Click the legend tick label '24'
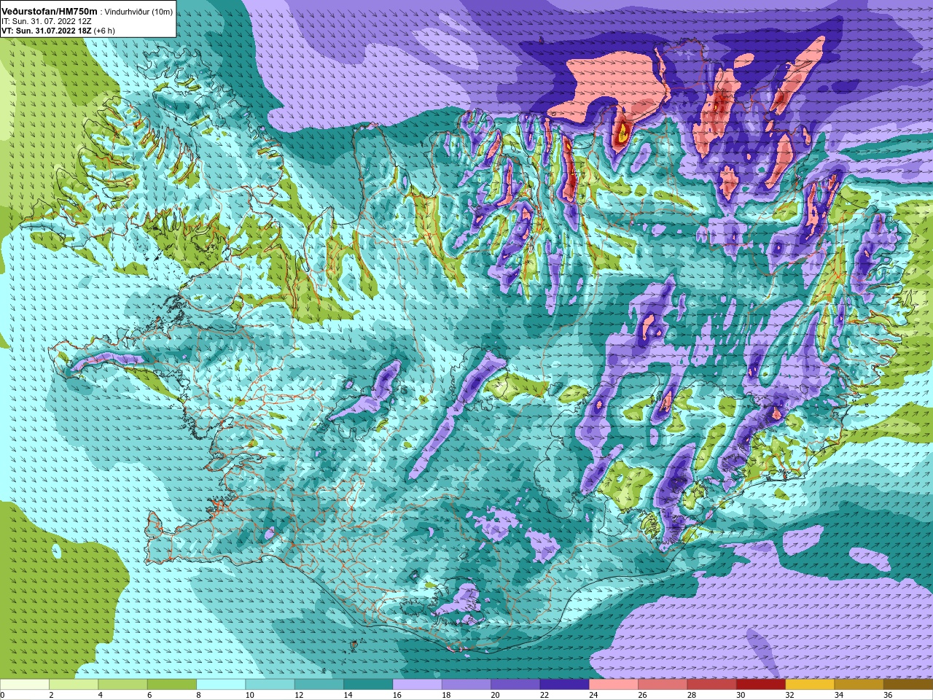Screen dimensions: 933x700 (x=593, y=695)
